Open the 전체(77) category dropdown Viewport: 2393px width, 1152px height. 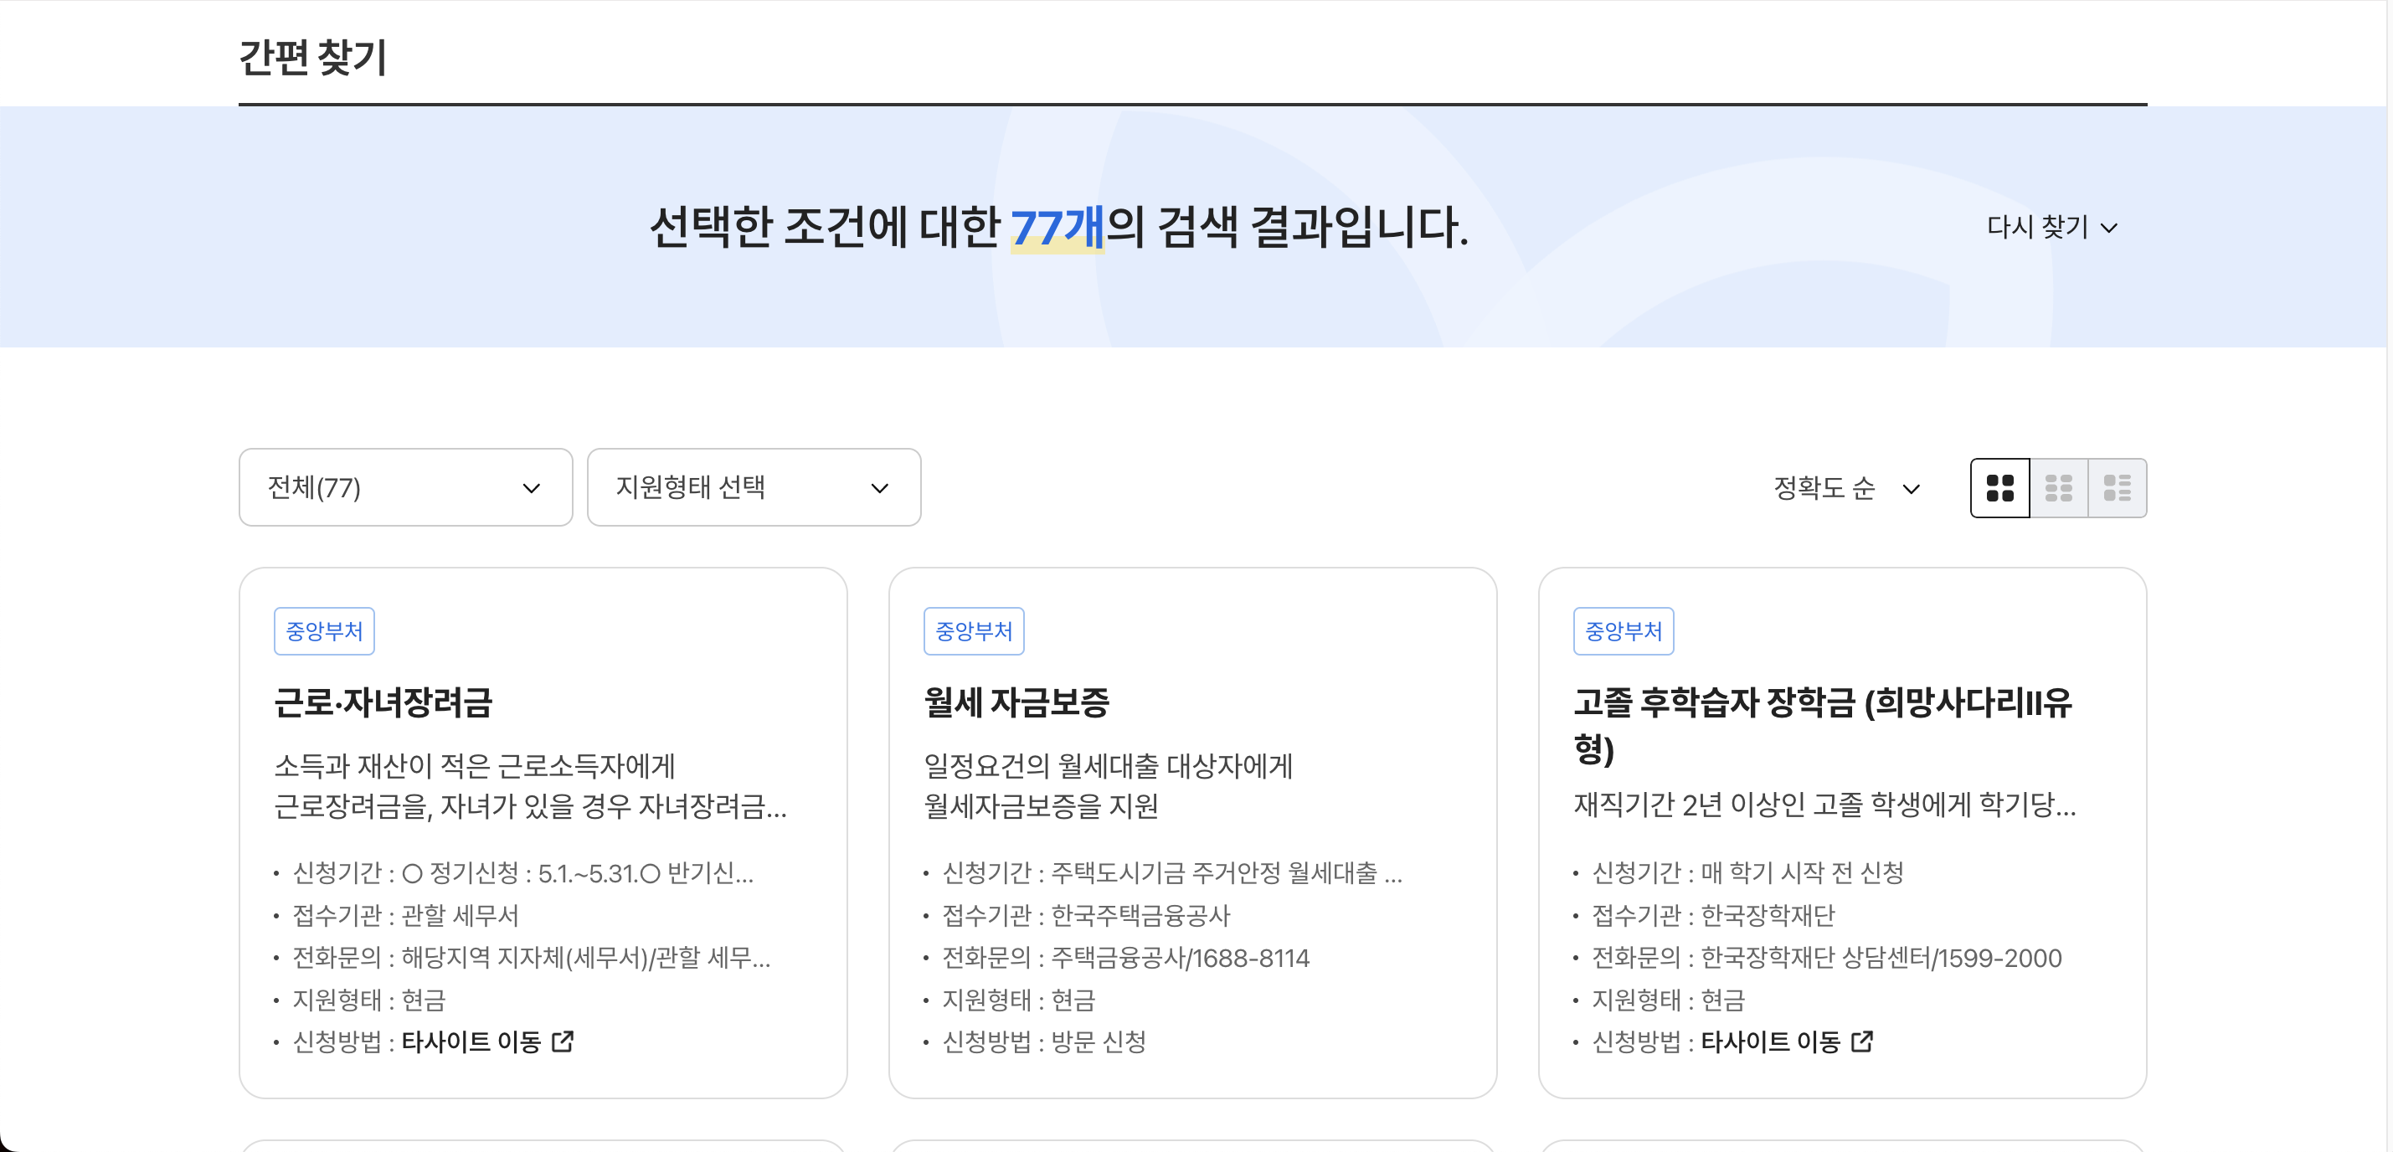(x=405, y=488)
